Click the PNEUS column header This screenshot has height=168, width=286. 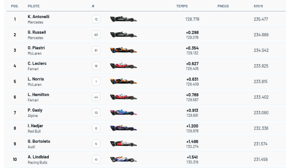click(x=223, y=6)
